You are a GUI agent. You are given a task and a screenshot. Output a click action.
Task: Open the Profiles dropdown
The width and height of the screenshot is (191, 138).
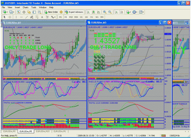tap(12, 12)
